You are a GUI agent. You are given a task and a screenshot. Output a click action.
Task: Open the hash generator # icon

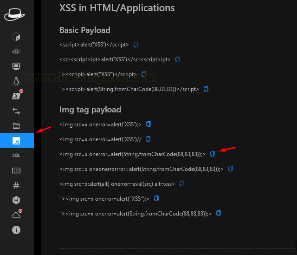(16, 185)
